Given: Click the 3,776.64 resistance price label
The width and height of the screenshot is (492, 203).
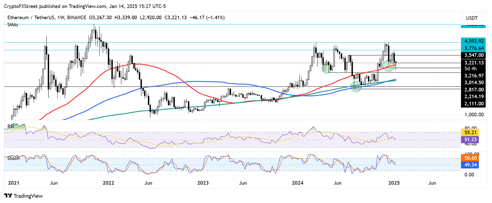Looking at the screenshot, I should click(x=474, y=48).
